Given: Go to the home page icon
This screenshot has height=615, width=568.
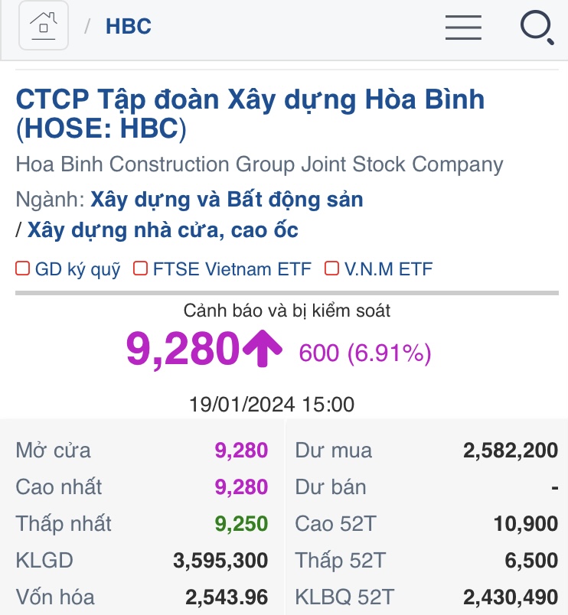Looking at the screenshot, I should pyautogui.click(x=44, y=26).
